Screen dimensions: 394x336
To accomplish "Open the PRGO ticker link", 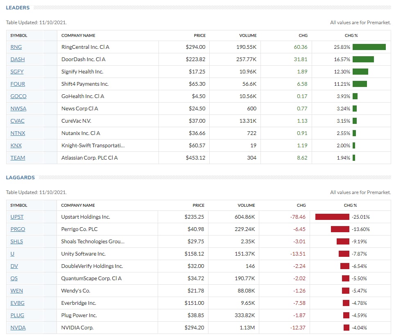I will 18,229.
